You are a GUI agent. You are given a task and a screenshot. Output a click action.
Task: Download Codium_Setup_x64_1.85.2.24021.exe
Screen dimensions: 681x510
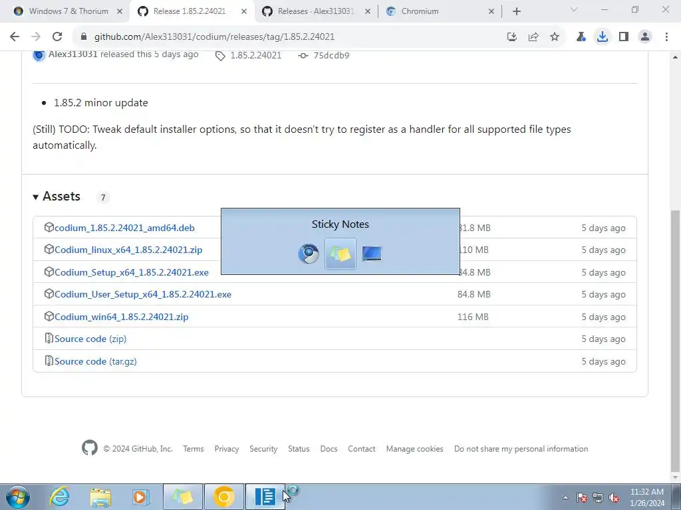(131, 272)
